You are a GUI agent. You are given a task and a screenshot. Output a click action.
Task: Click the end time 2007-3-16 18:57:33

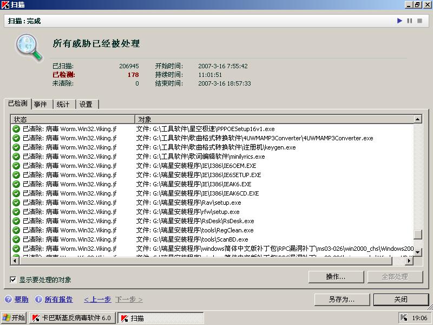(x=225, y=83)
